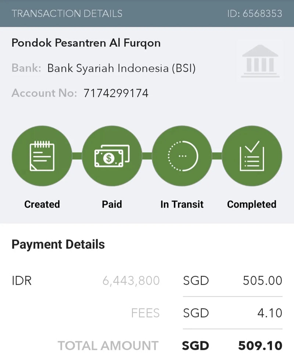Click the SGD 505.00 amount
Screen dimensions: 294x360
tap(262, 281)
